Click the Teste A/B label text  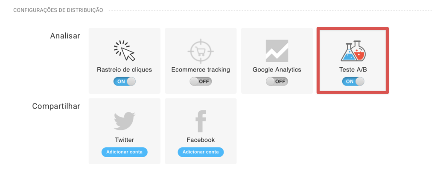pyautogui.click(x=353, y=69)
